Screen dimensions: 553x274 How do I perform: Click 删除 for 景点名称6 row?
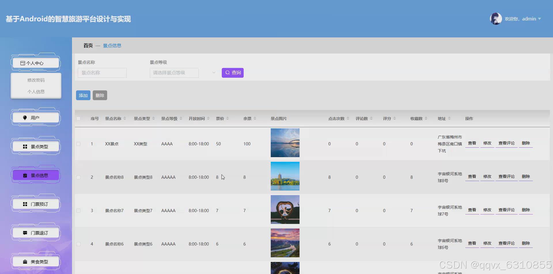point(526,243)
